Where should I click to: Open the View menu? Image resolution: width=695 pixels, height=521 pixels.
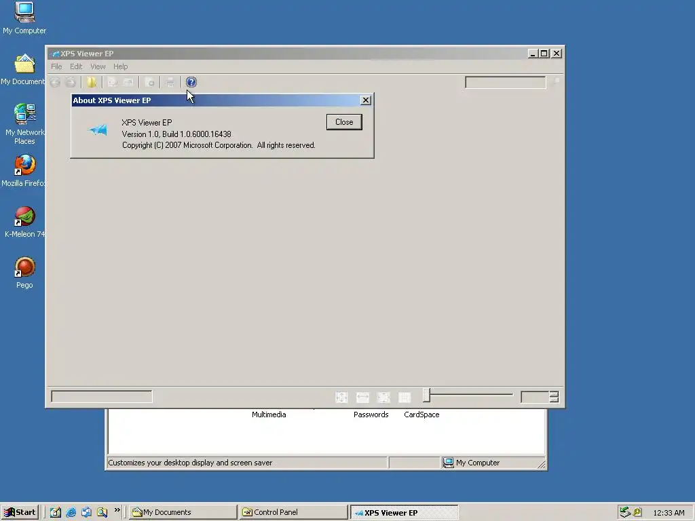click(x=98, y=66)
